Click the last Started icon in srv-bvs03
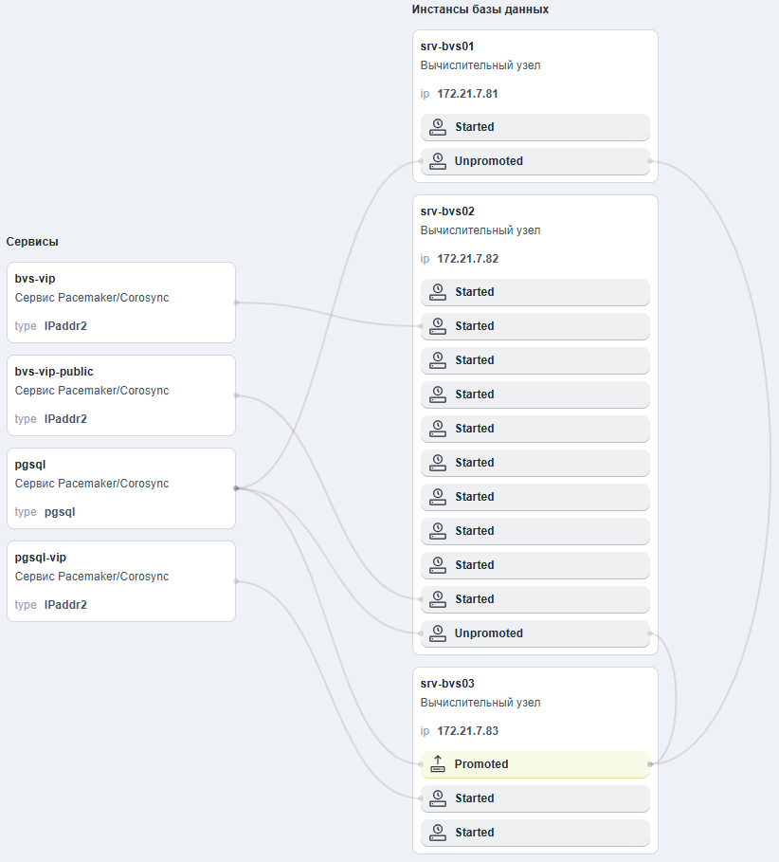The image size is (779, 862). coord(437,832)
